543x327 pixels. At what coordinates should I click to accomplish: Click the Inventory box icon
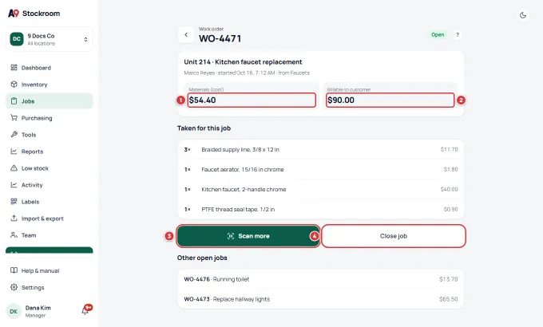[14, 84]
